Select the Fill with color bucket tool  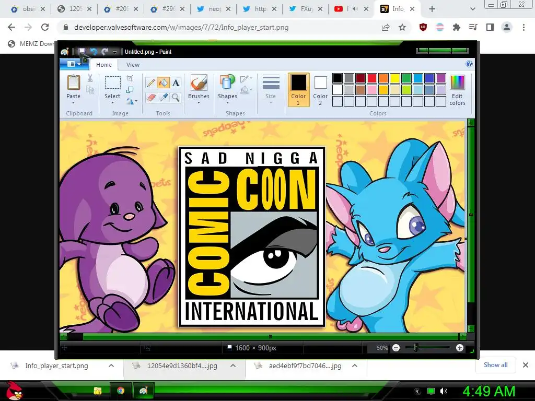[x=163, y=82]
